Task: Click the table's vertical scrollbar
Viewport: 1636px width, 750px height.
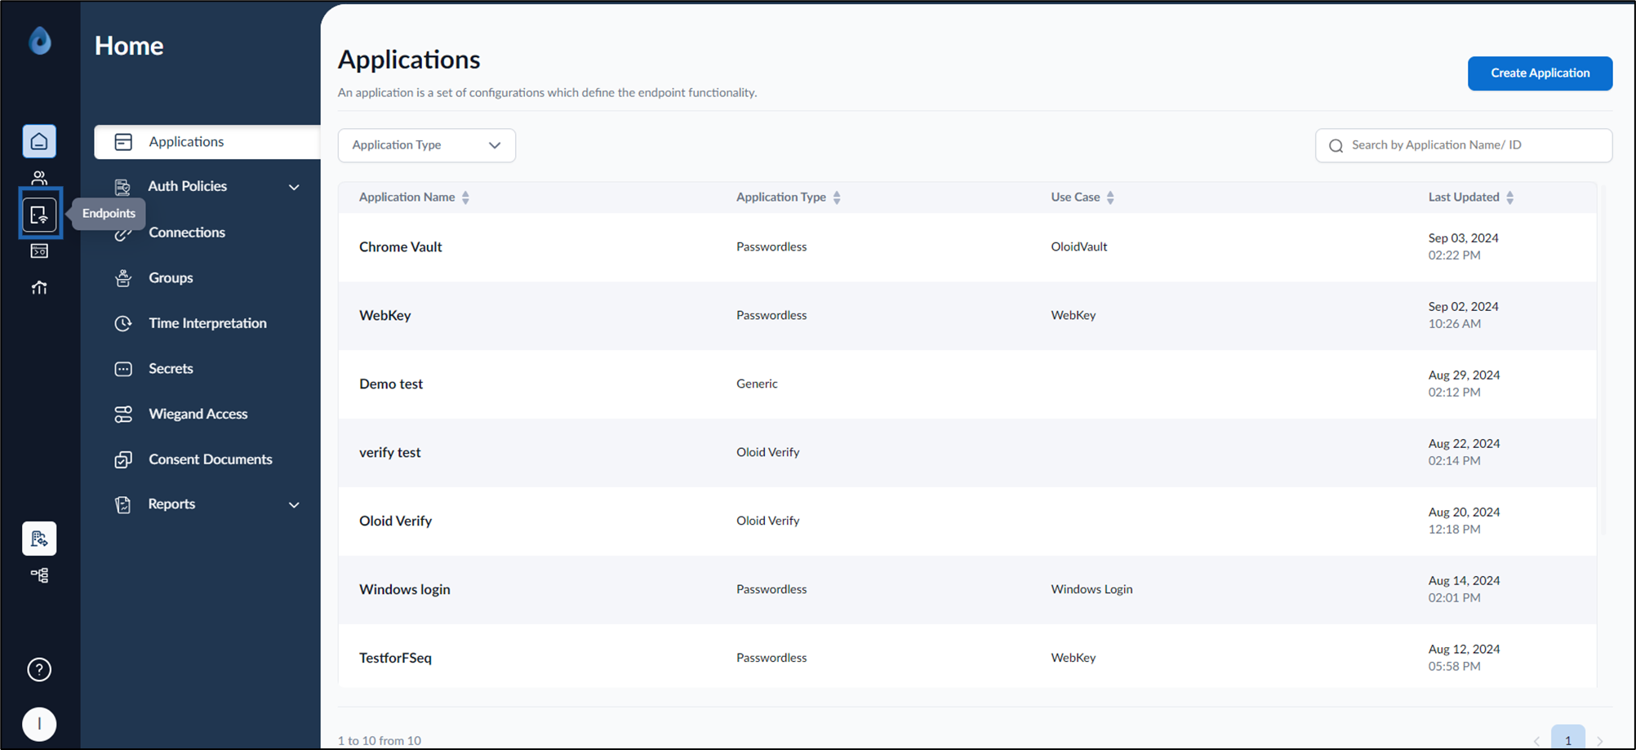Action: [1603, 359]
